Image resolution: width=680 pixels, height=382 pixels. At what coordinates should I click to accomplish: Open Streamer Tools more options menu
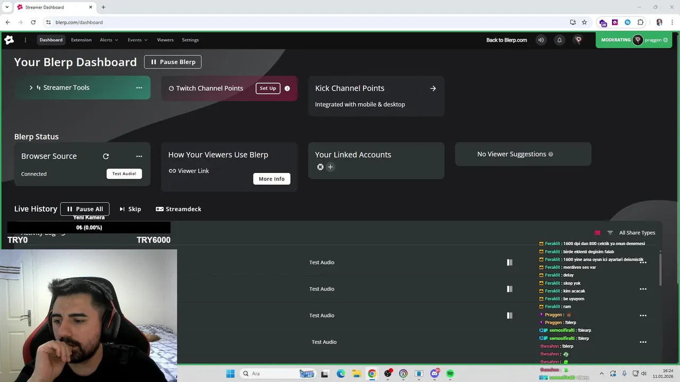[x=139, y=88]
